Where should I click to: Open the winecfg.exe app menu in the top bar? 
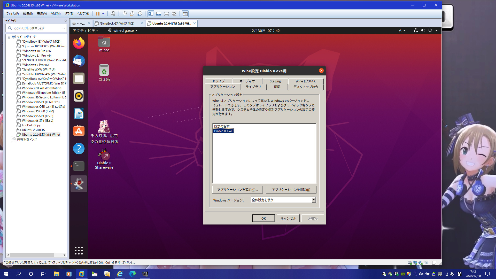[x=123, y=30]
